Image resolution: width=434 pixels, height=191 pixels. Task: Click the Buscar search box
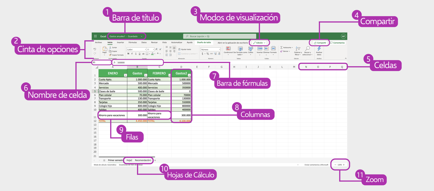219,36
